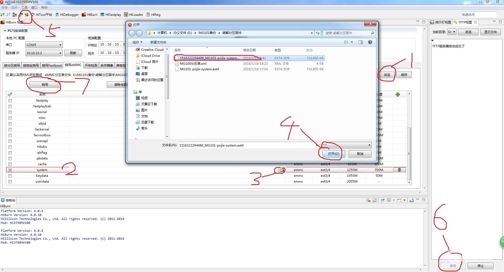Collapse the PC与板端配置 section

(5, 31)
